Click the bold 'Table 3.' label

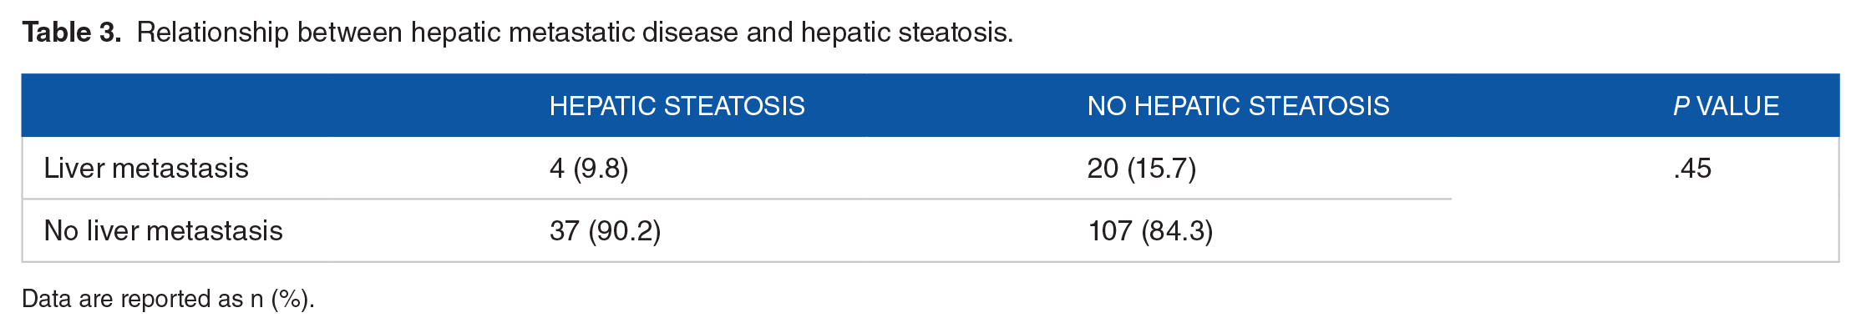tap(72, 33)
